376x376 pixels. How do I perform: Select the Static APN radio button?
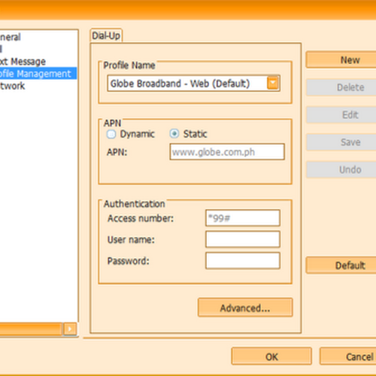click(174, 134)
